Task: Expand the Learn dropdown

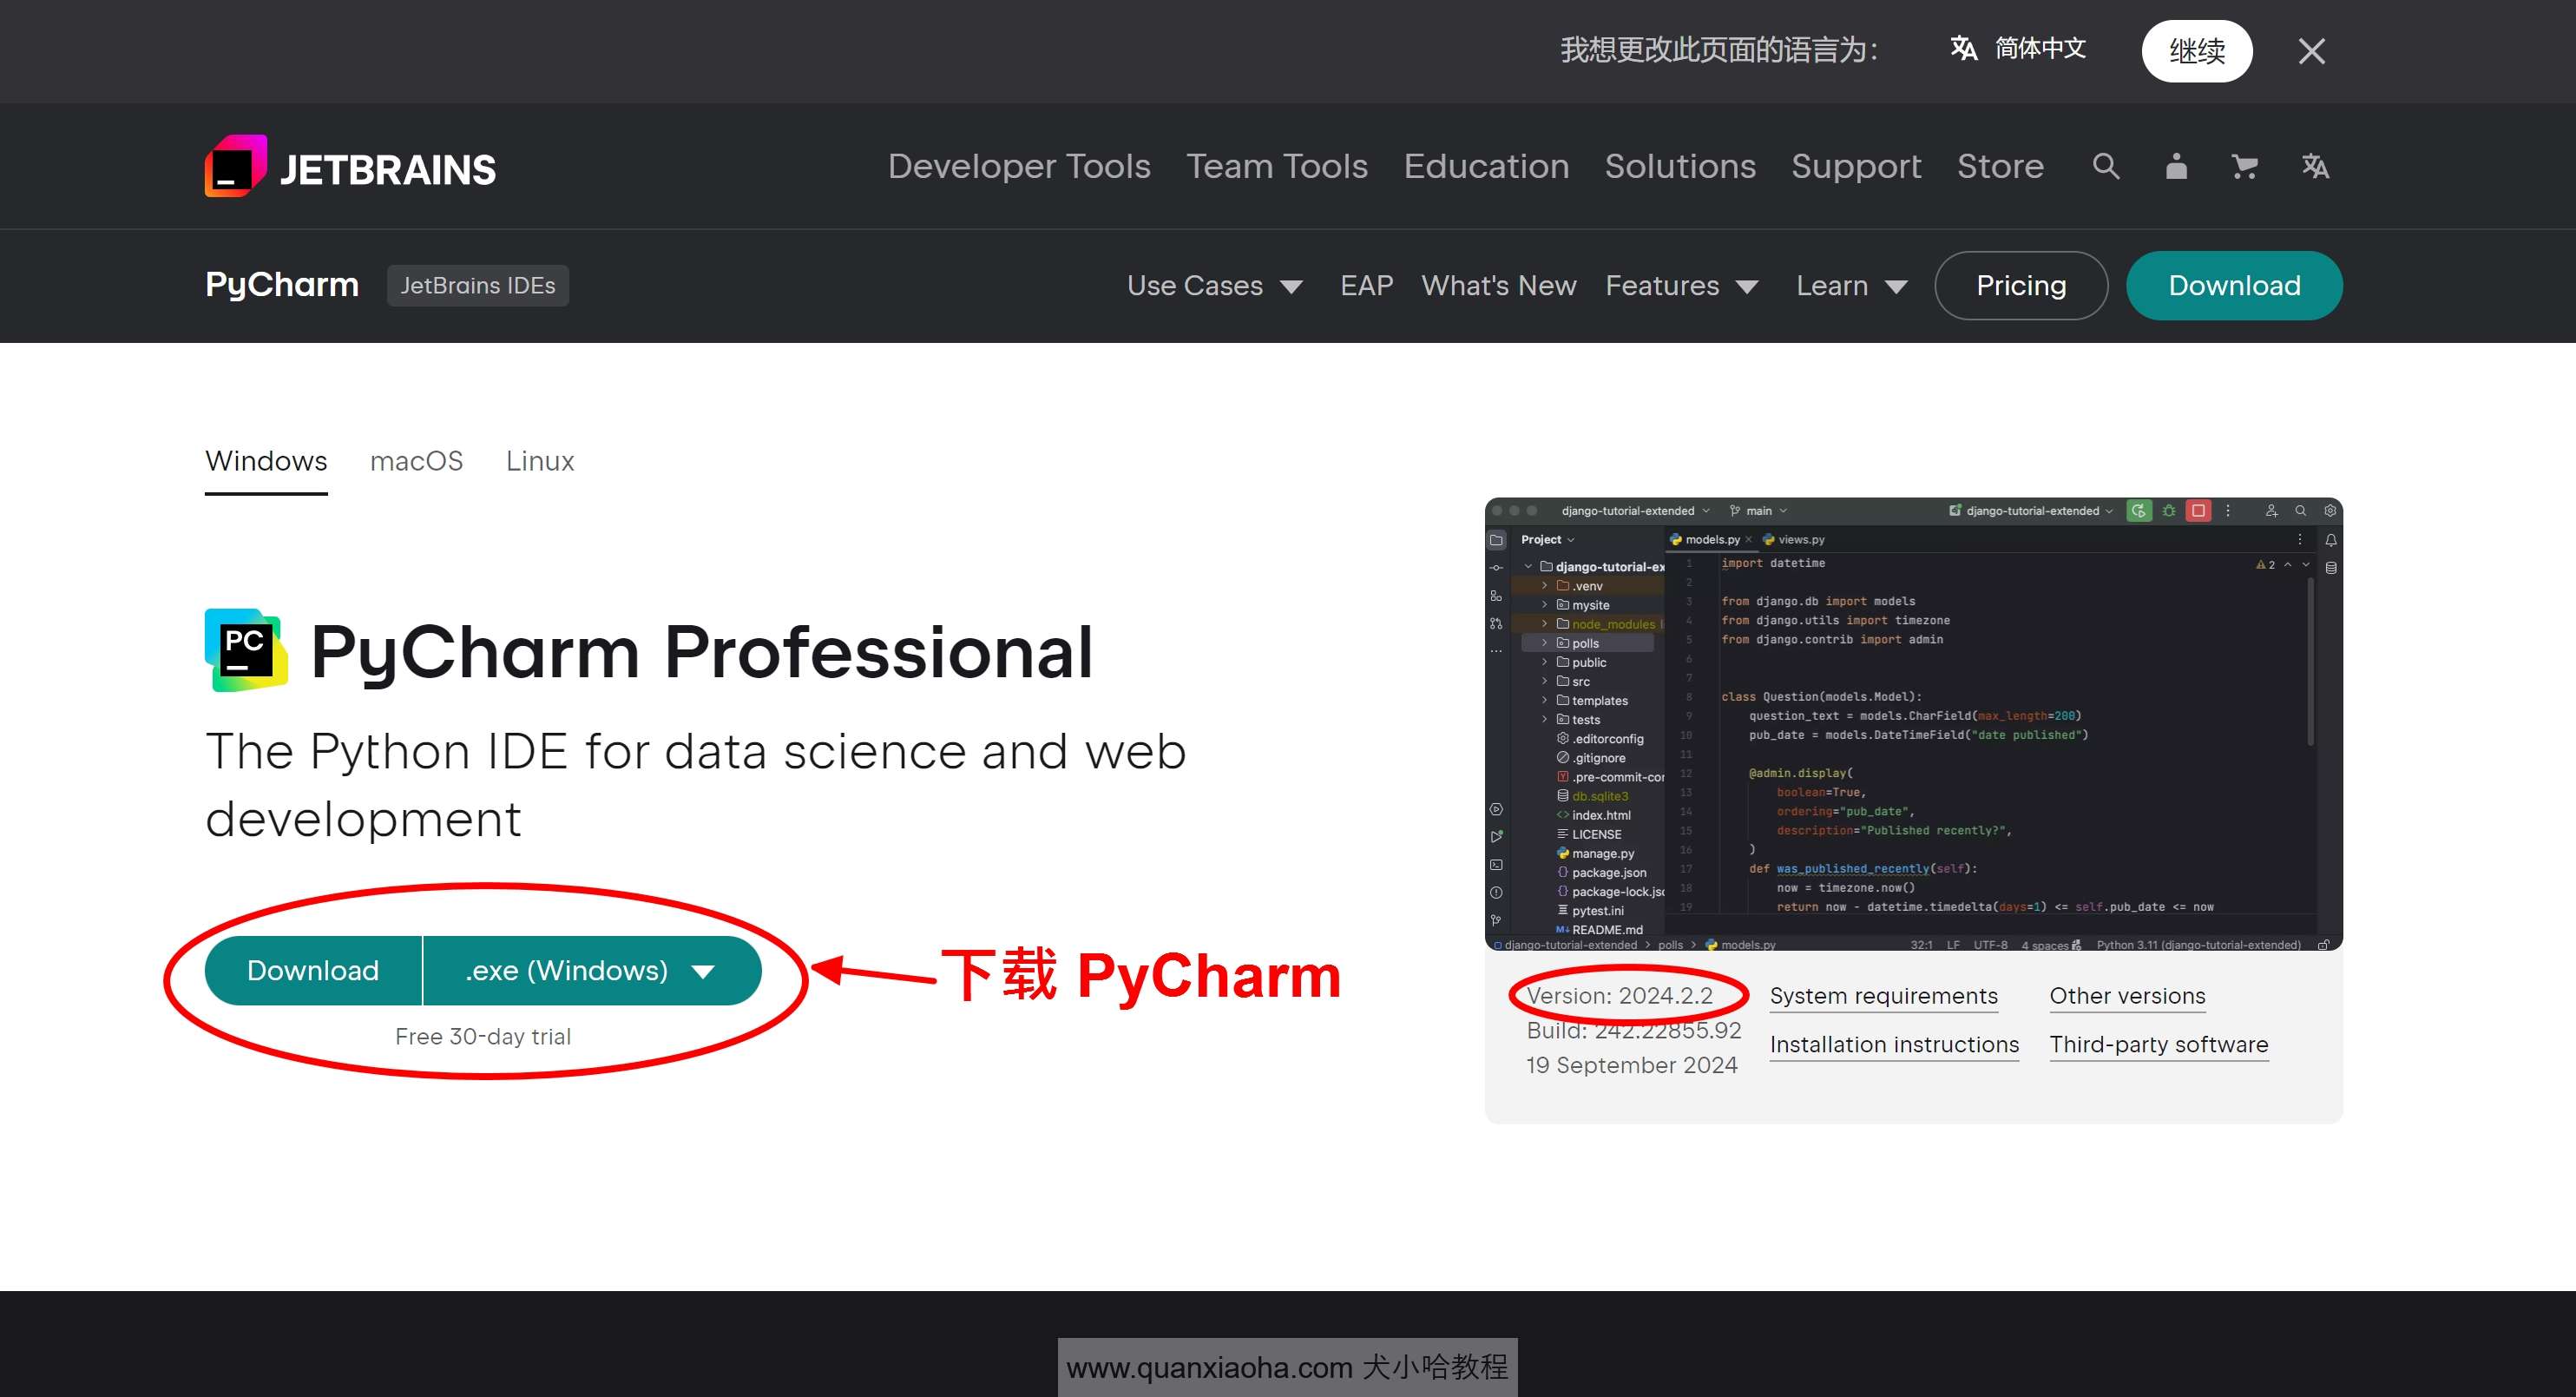Action: tap(1852, 287)
